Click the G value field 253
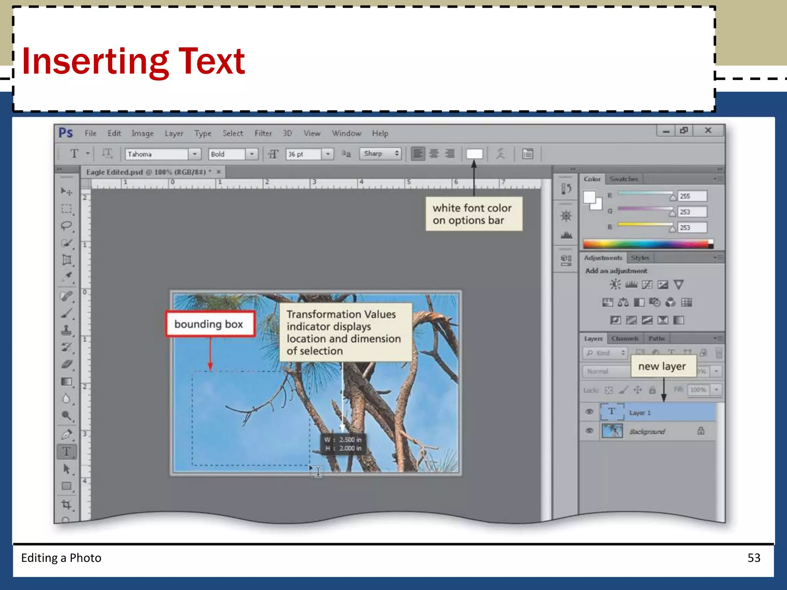This screenshot has width=787, height=590. (x=692, y=212)
